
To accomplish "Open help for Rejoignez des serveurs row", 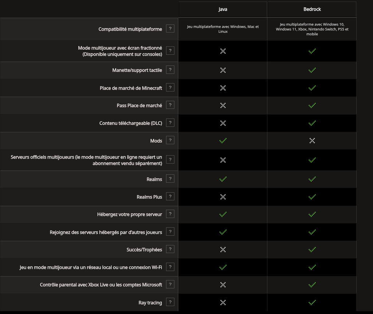I will tap(170, 232).
